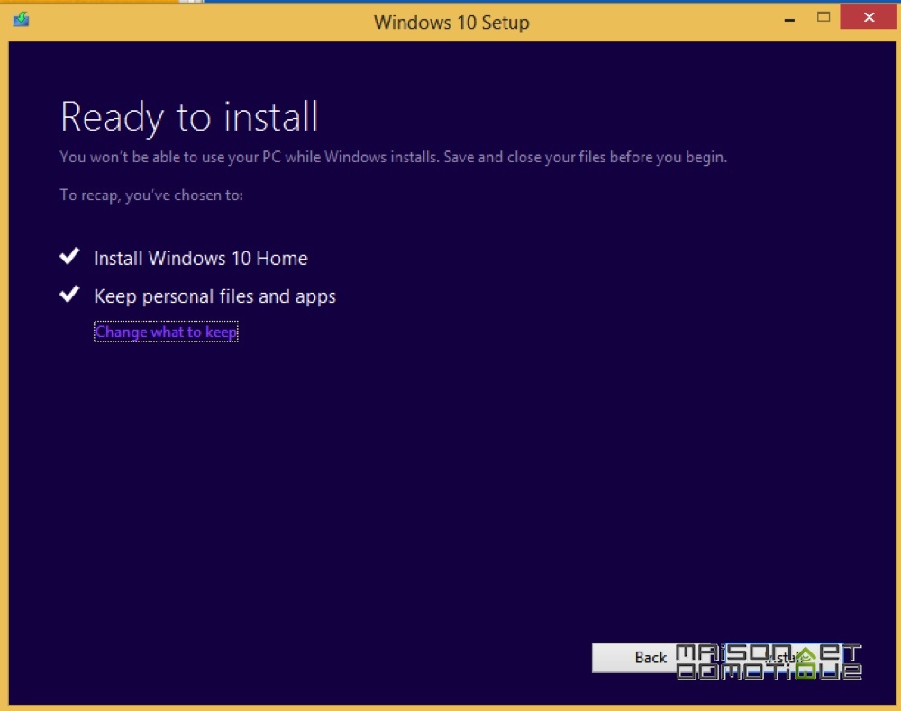The width and height of the screenshot is (901, 711).
Task: Start installation with the Install button
Action: pyautogui.click(x=786, y=657)
